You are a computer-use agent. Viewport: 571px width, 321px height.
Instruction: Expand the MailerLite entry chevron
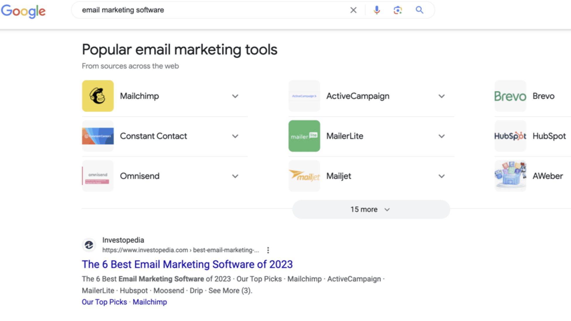[441, 136]
